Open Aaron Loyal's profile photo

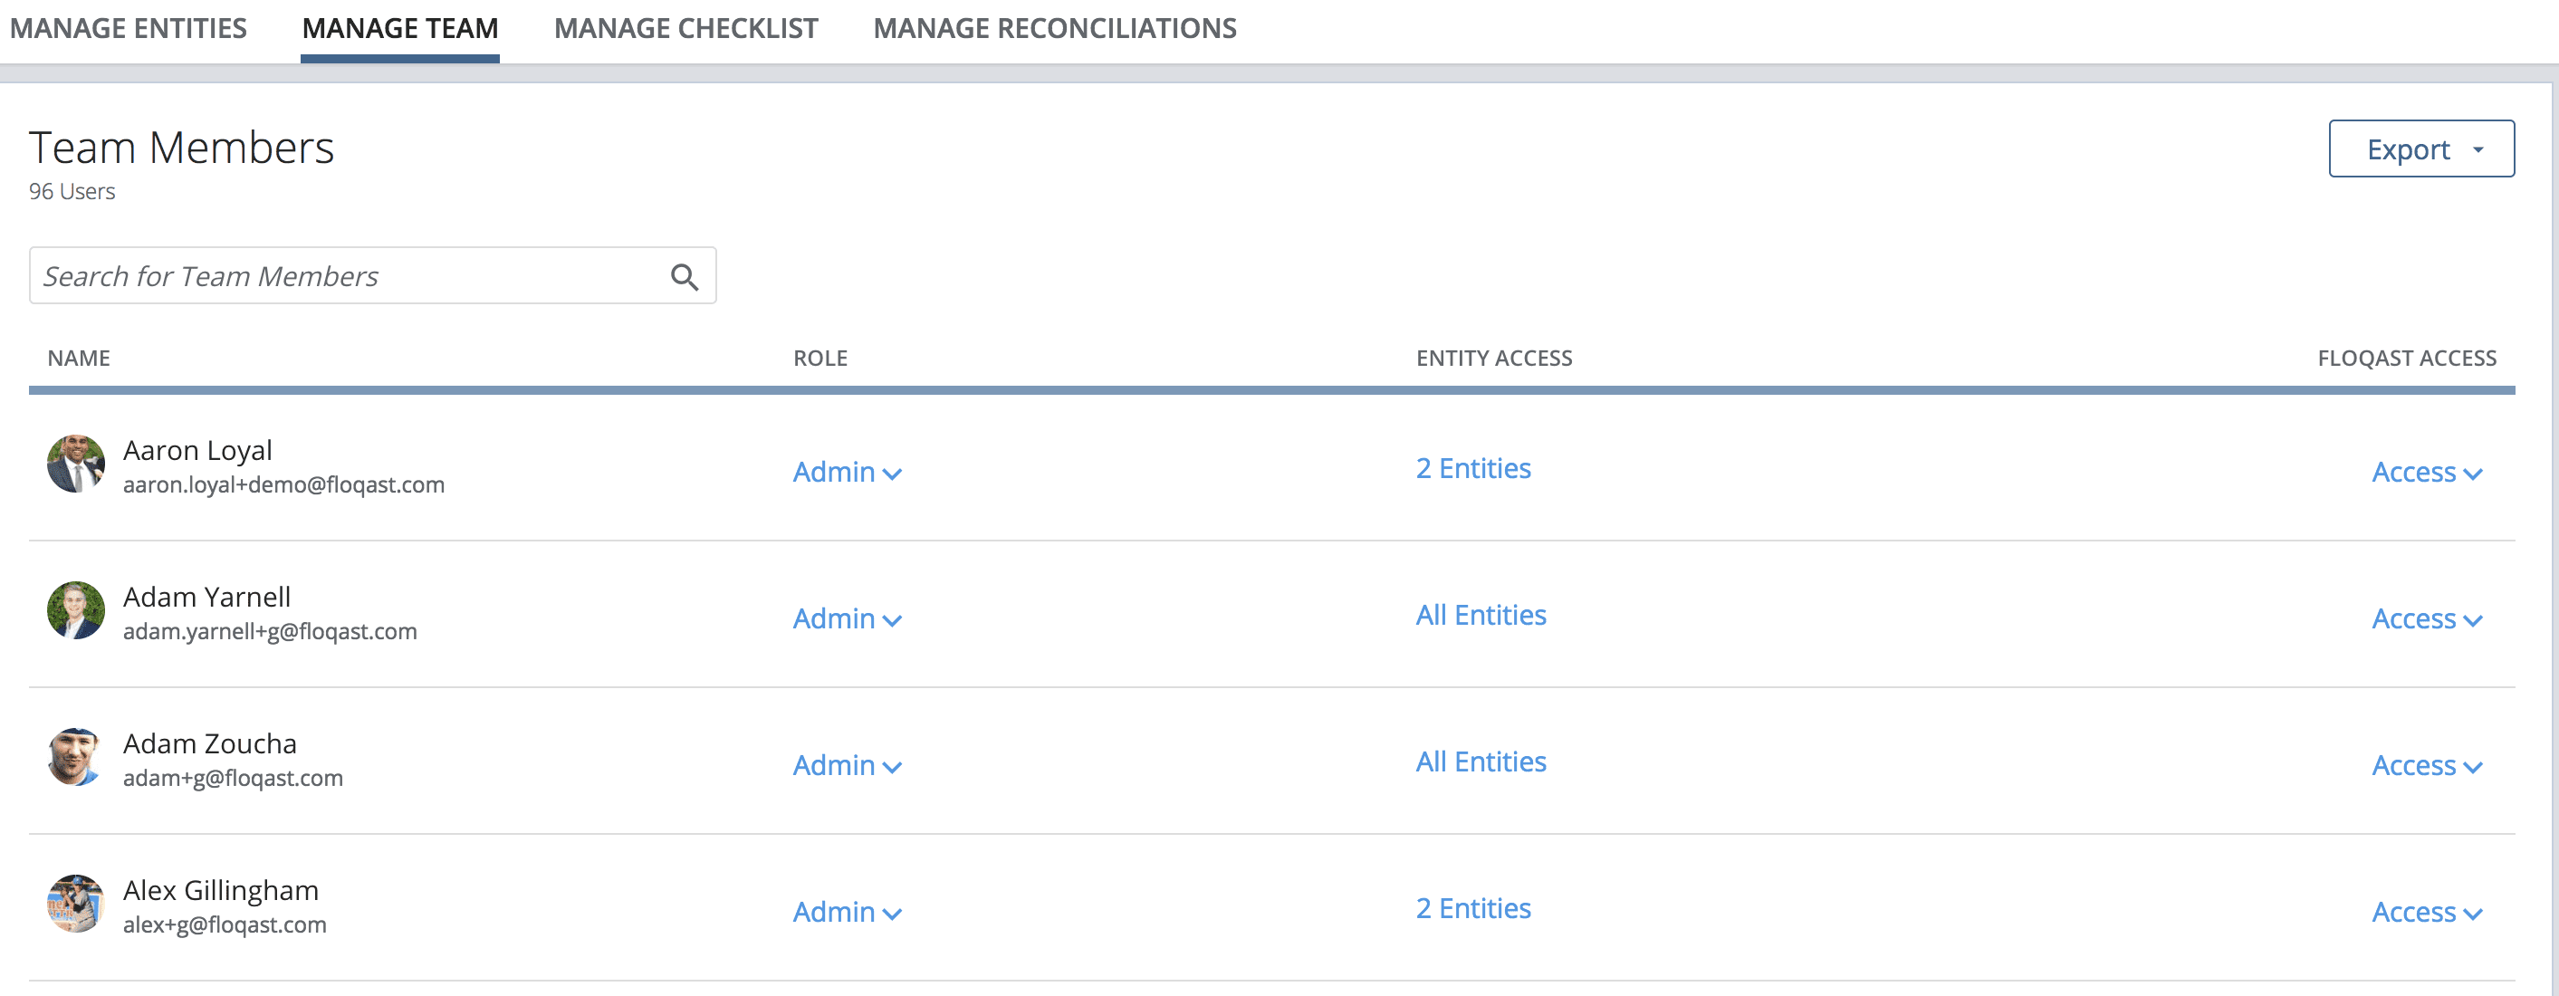click(x=75, y=464)
